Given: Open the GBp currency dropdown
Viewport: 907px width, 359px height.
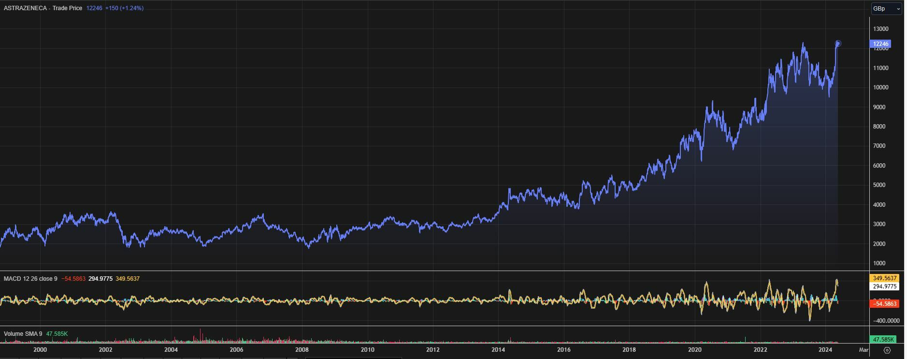Looking at the screenshot, I should 887,9.
